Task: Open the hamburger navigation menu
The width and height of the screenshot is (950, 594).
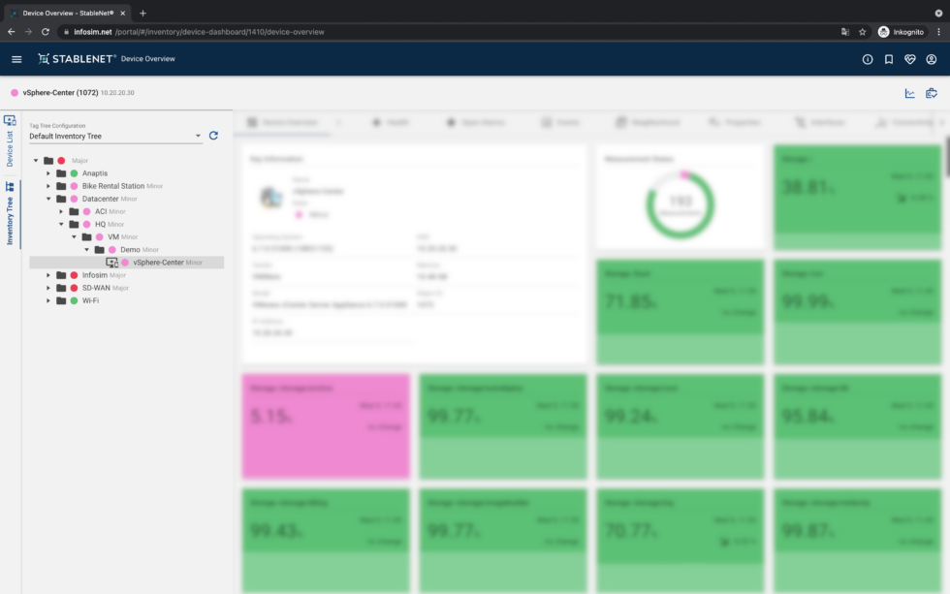Action: (x=16, y=58)
